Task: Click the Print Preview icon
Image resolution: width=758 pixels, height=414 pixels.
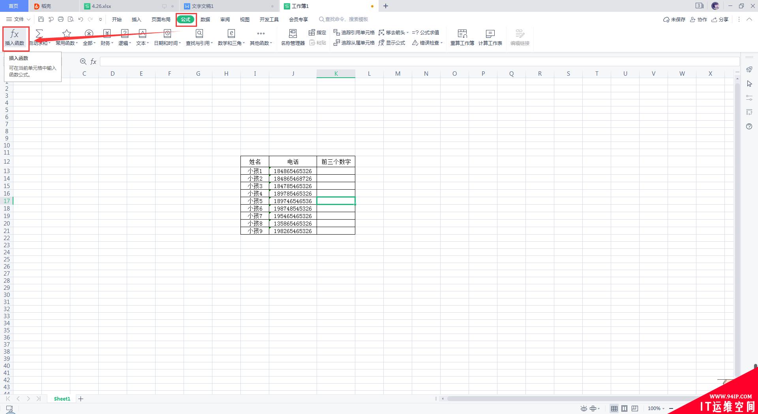Action: click(x=71, y=19)
